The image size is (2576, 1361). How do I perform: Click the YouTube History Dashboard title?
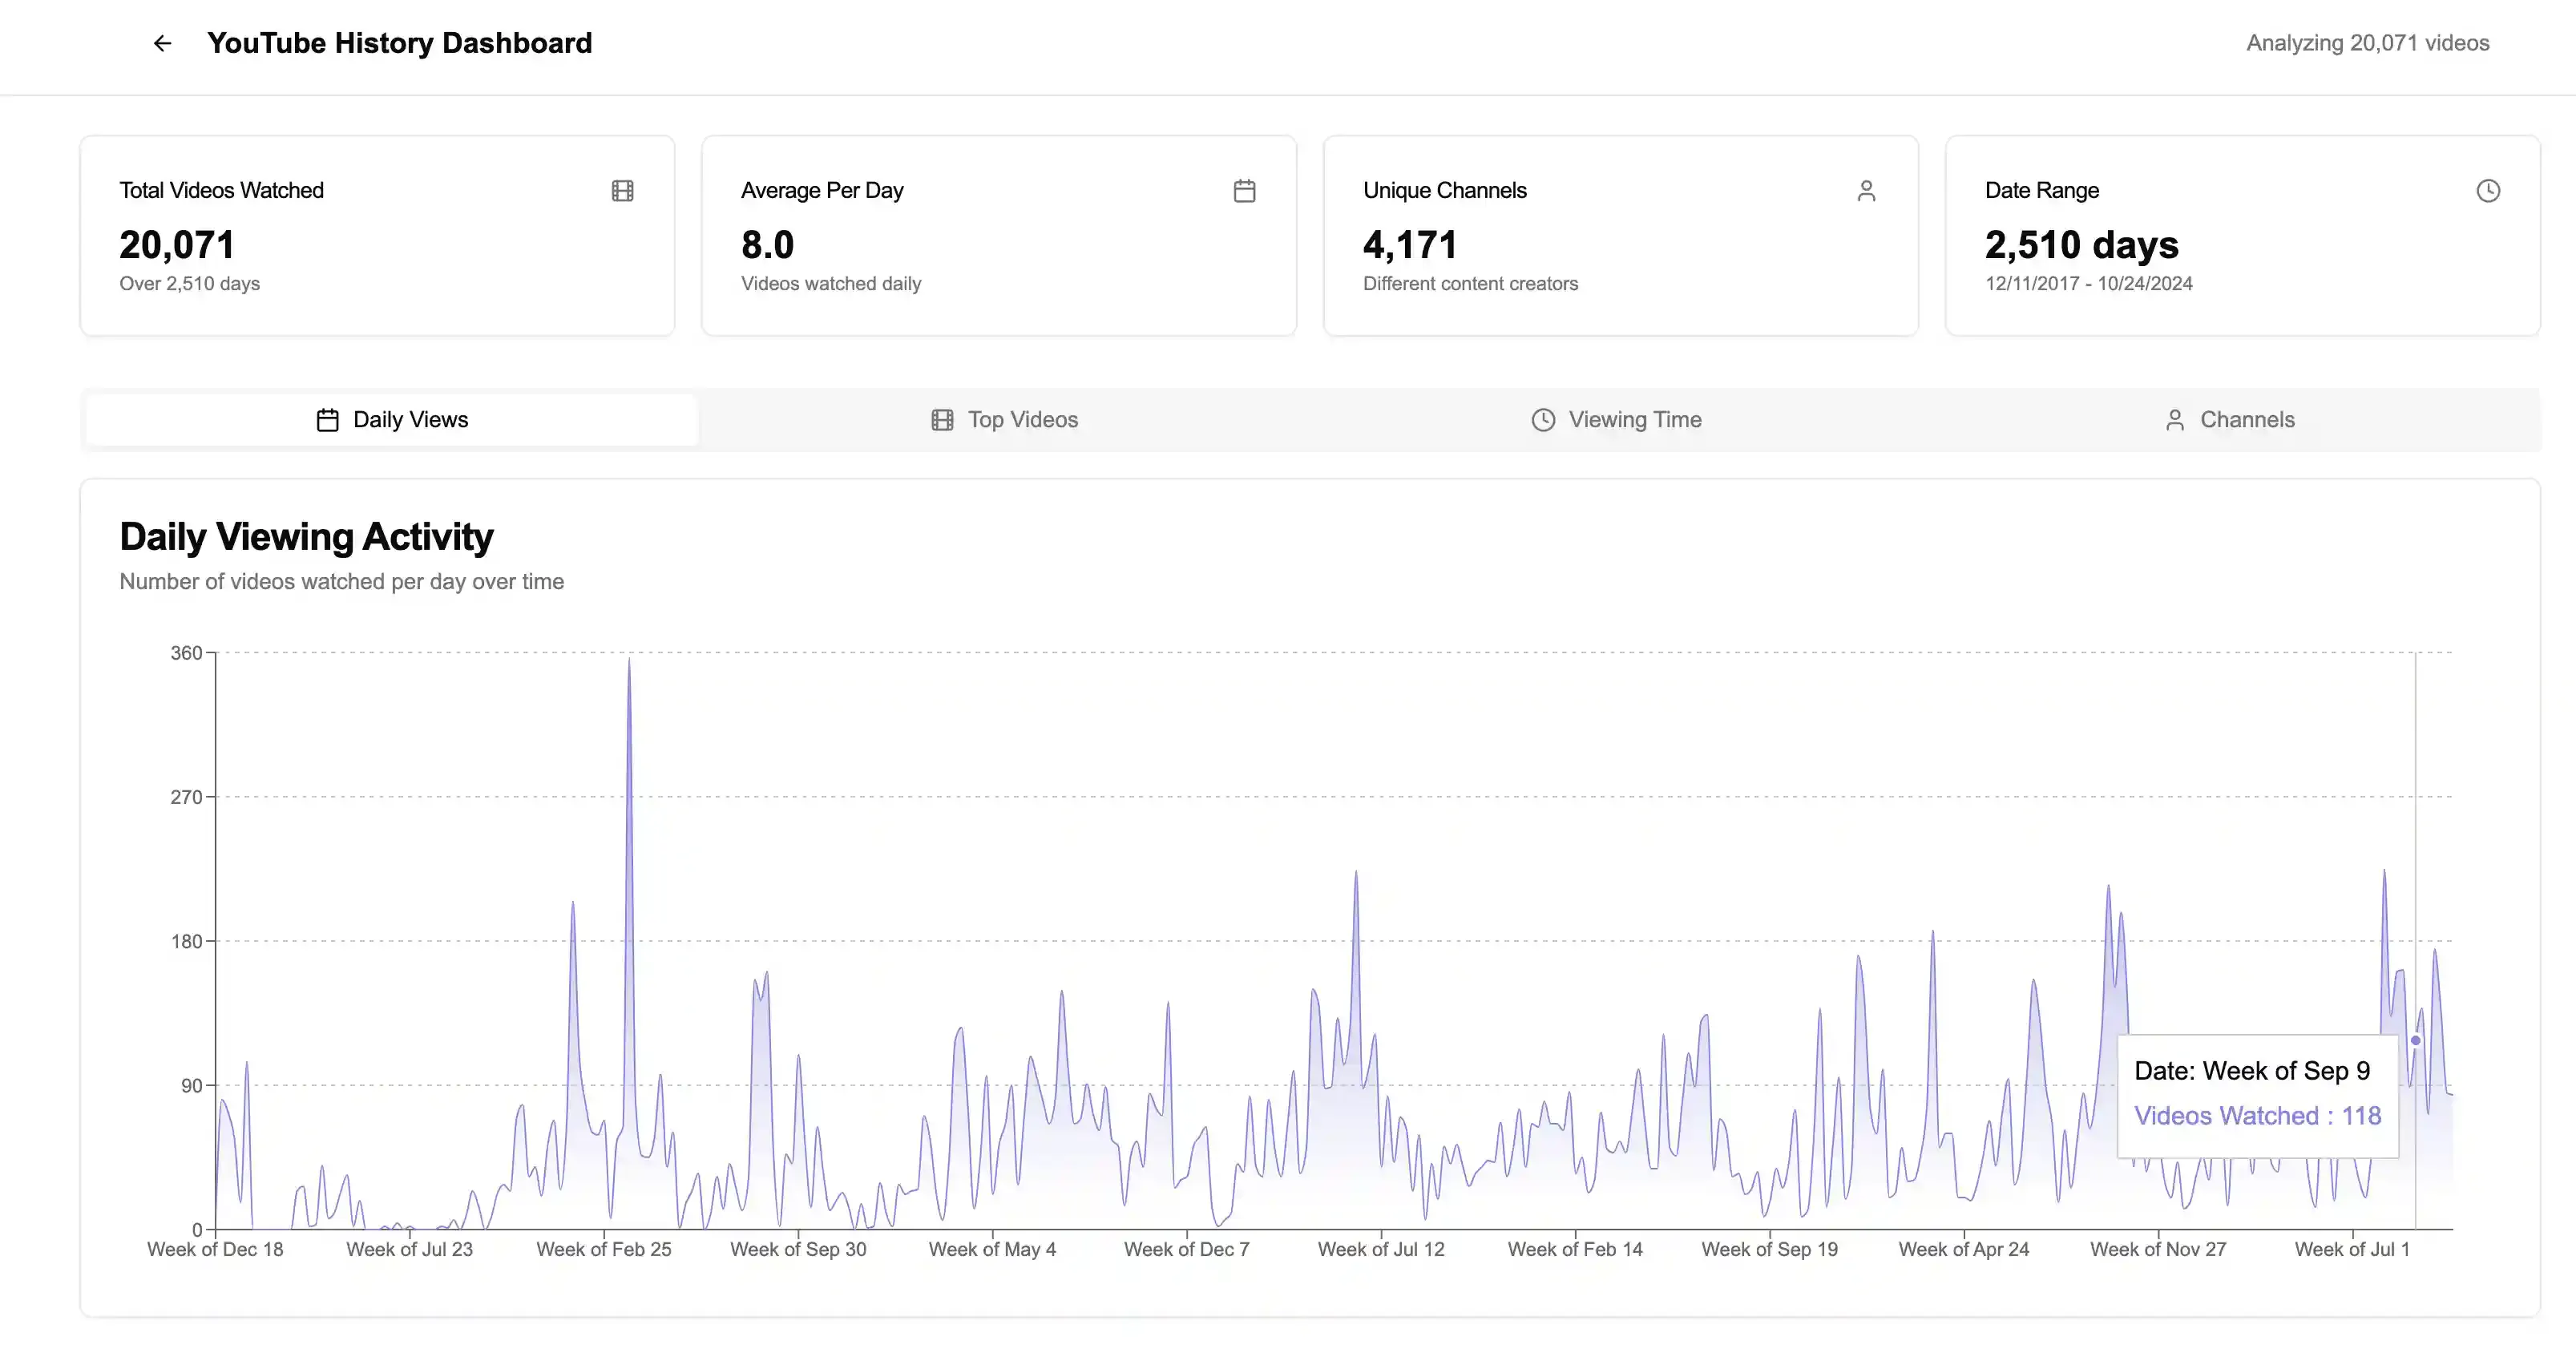click(399, 43)
